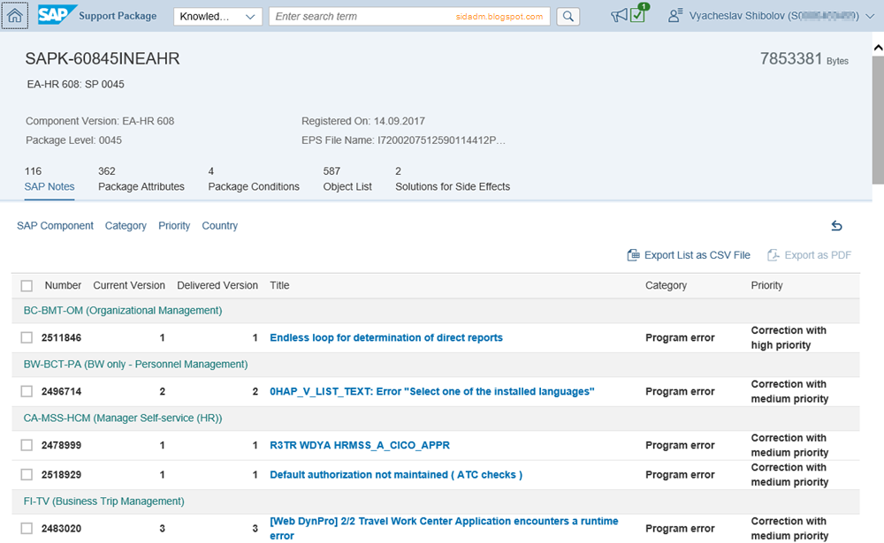The image size is (884, 543).
Task: Open notifications checkmark icon with badge
Action: (x=638, y=15)
